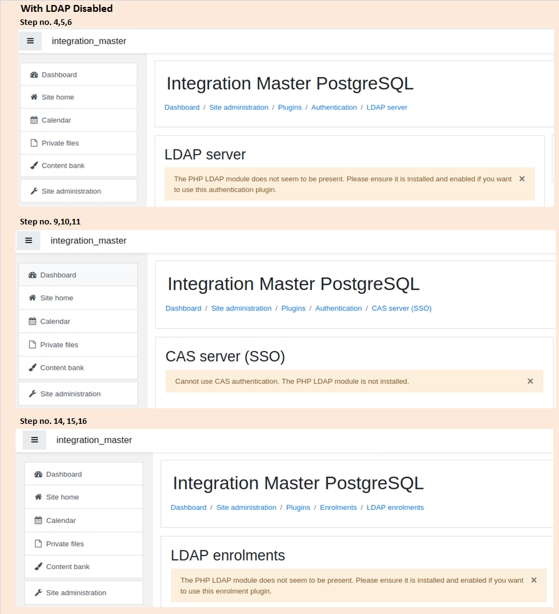Click Content bank brush icon in LDAP enrolments panel

coord(39,566)
